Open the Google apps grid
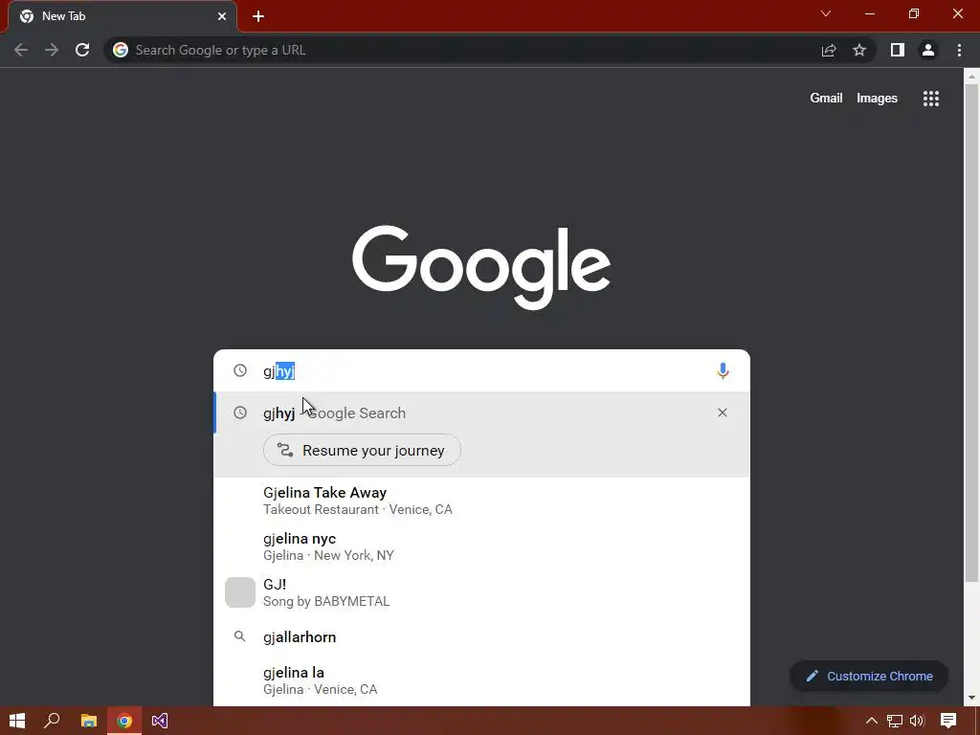 pyautogui.click(x=931, y=99)
